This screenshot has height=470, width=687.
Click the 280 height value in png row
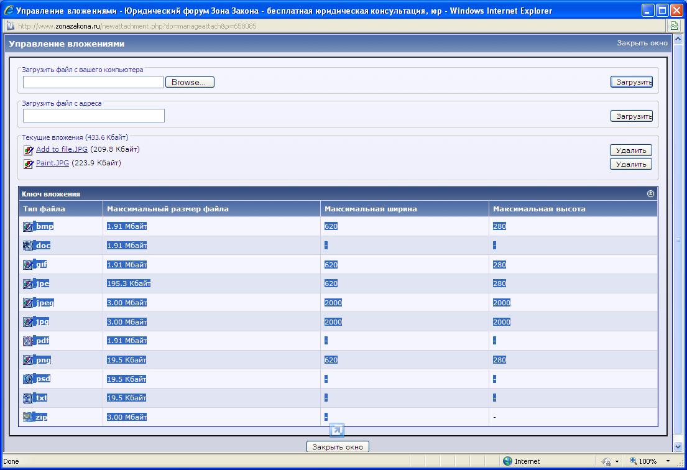[499, 360]
